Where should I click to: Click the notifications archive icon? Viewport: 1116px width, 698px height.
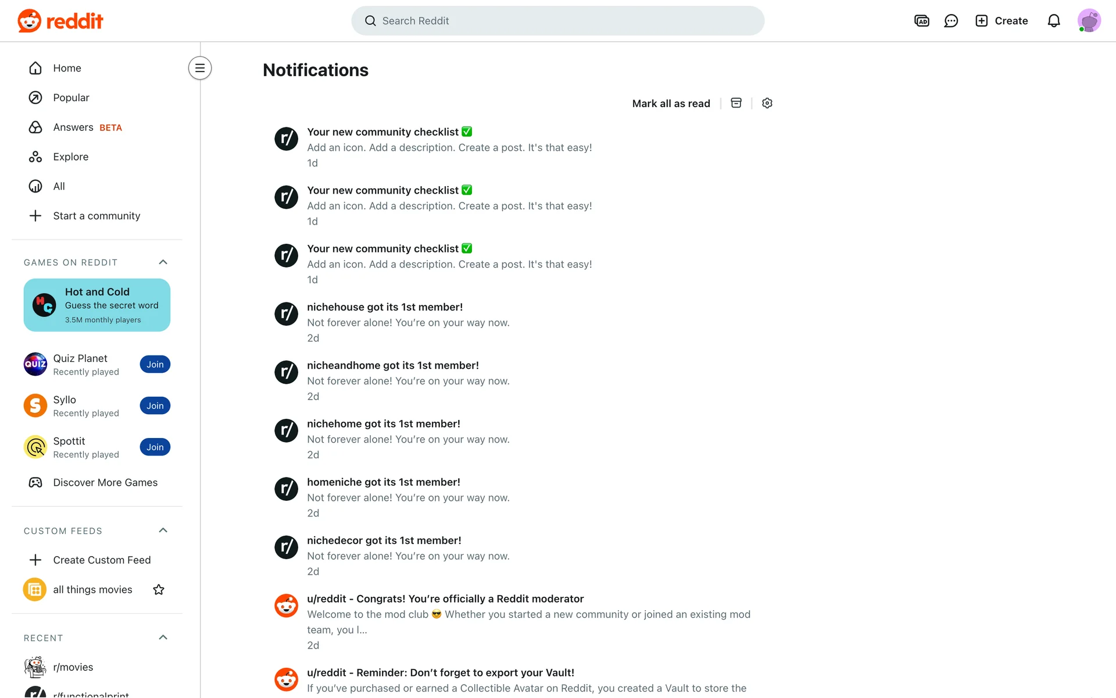tap(736, 103)
